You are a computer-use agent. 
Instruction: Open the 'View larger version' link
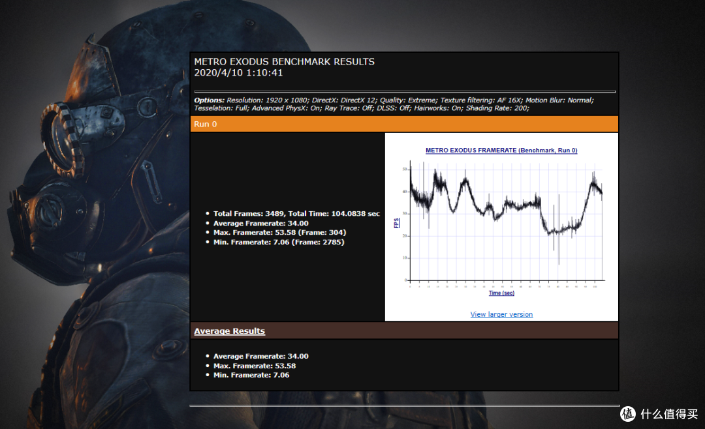[501, 314]
